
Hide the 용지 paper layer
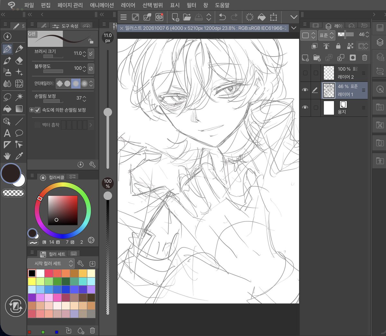[x=305, y=107]
